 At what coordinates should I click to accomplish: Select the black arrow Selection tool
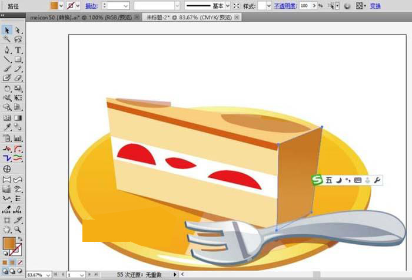coord(7,30)
